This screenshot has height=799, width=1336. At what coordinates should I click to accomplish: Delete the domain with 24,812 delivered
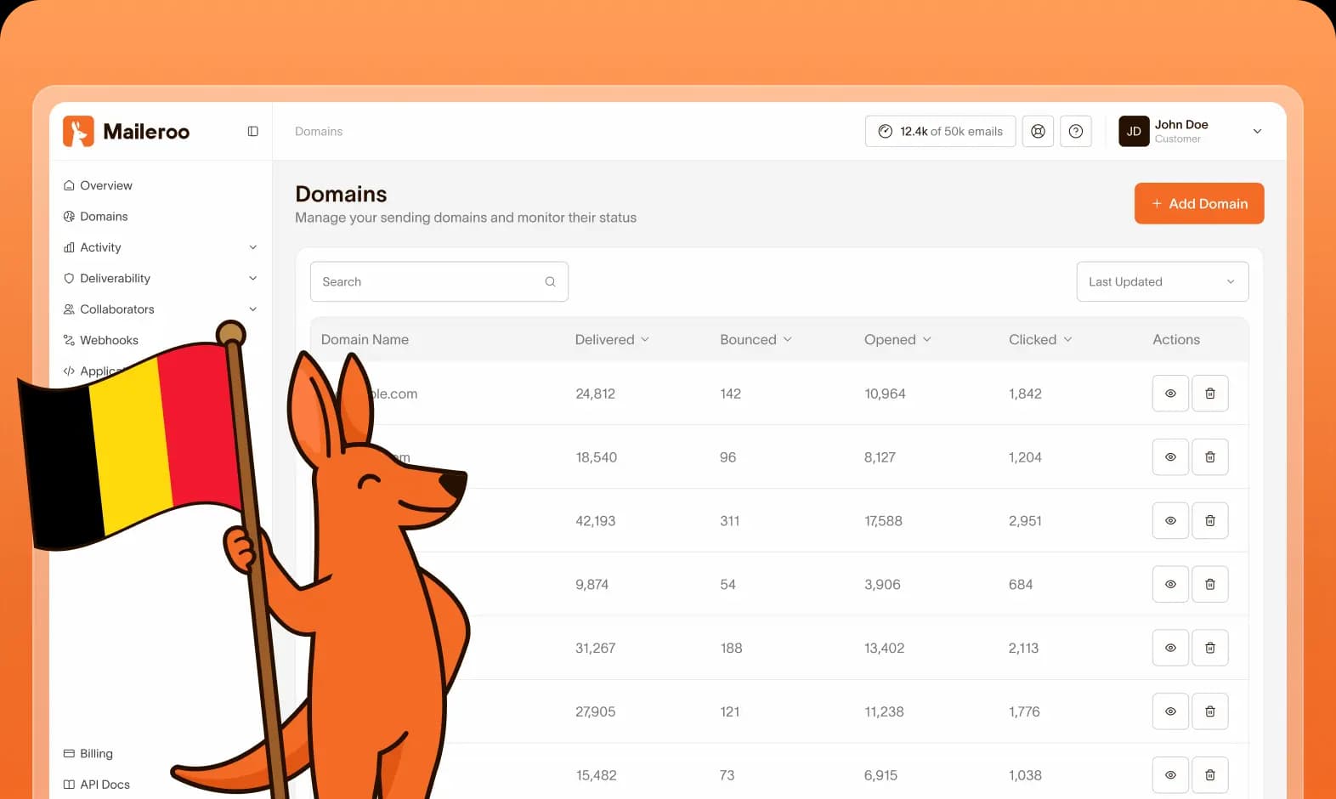(1209, 394)
